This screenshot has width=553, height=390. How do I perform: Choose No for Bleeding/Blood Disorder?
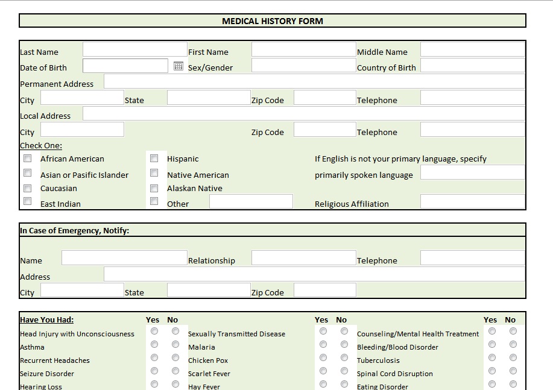[513, 344]
